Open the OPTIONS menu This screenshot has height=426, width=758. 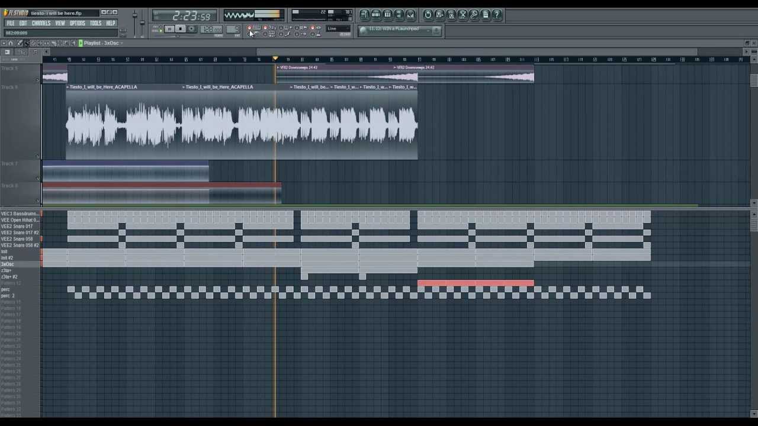pos(78,23)
